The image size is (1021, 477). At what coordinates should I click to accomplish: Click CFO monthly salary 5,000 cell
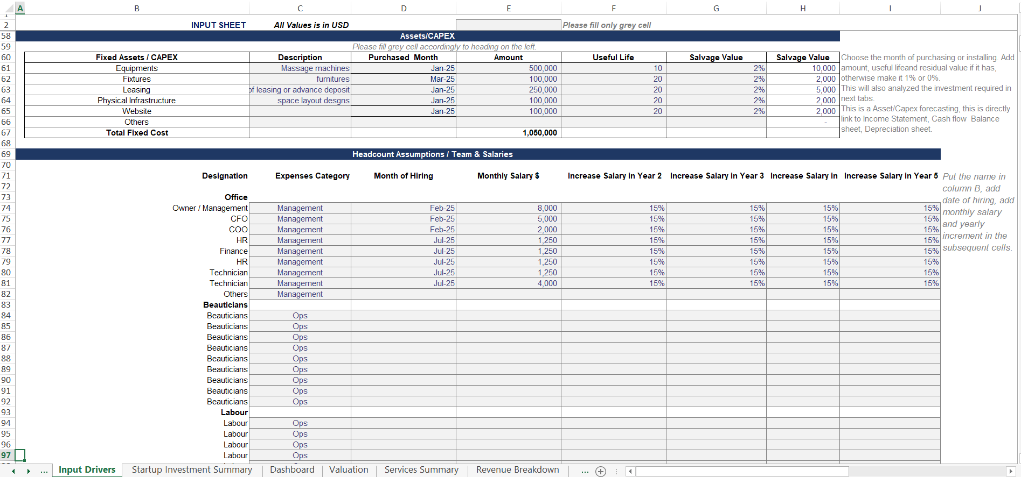(x=509, y=219)
